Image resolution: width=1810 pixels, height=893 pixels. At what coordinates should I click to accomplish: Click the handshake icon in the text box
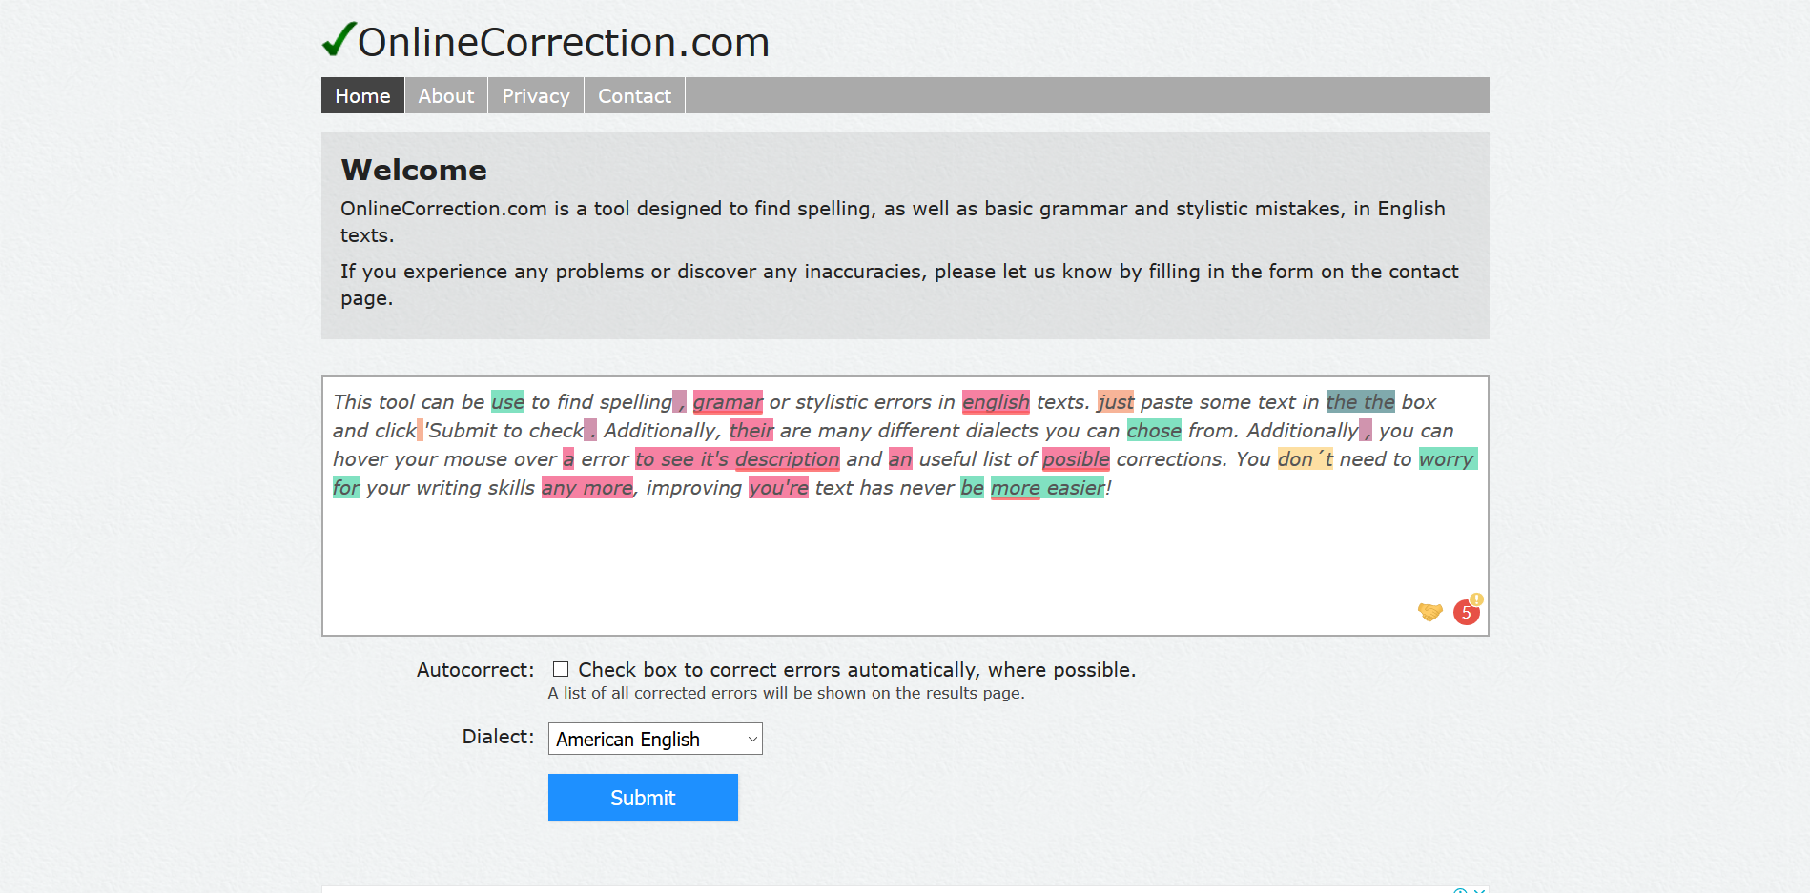pos(1429,612)
